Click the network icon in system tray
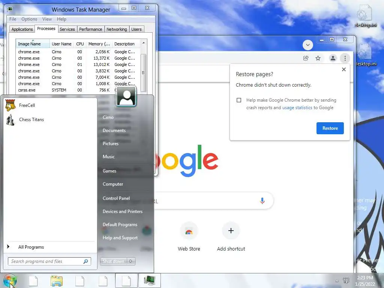Image resolution: width=384 pixels, height=288 pixels. (x=346, y=280)
